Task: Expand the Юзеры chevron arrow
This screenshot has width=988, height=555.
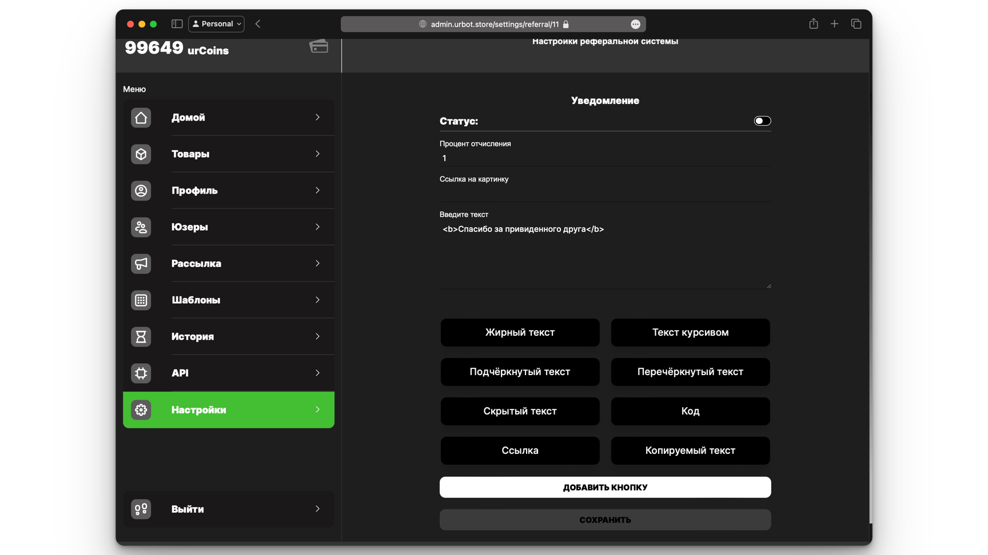Action: (x=317, y=227)
